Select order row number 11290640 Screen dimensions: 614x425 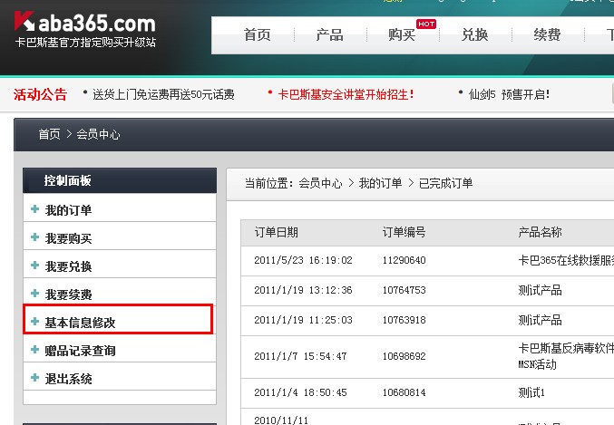coord(404,260)
